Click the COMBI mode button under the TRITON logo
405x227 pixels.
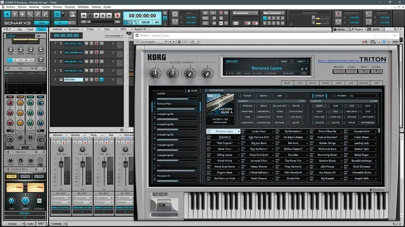point(351,71)
